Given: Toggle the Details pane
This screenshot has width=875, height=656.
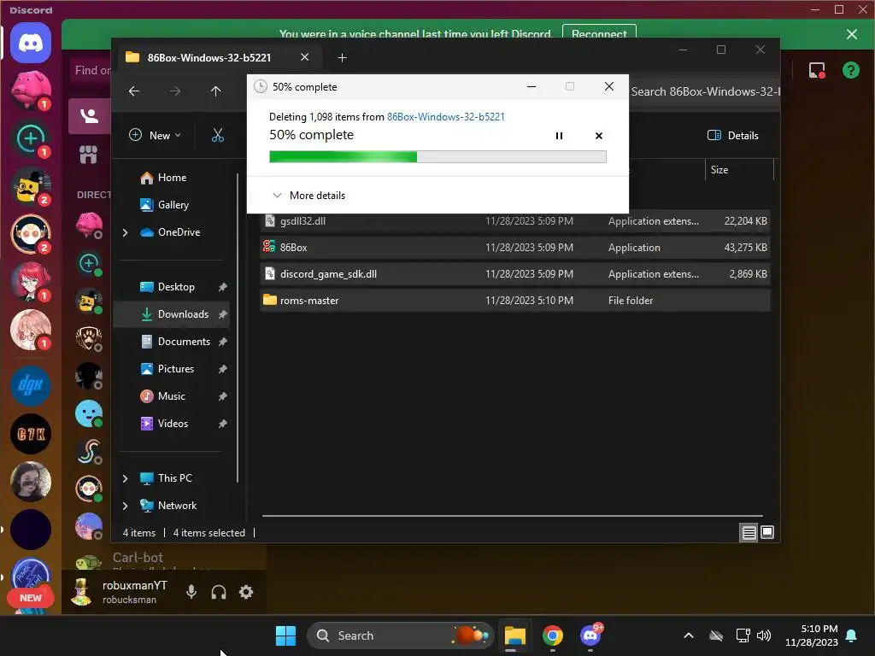Looking at the screenshot, I should coord(733,135).
